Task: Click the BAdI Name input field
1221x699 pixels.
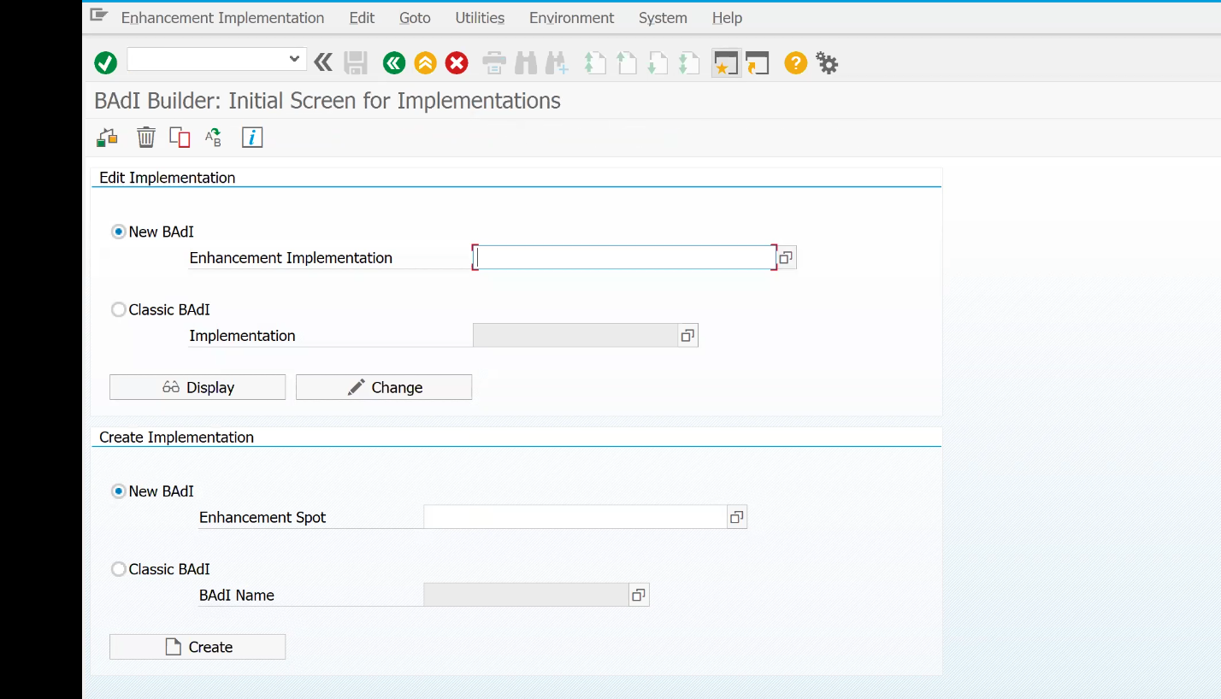Action: (526, 595)
